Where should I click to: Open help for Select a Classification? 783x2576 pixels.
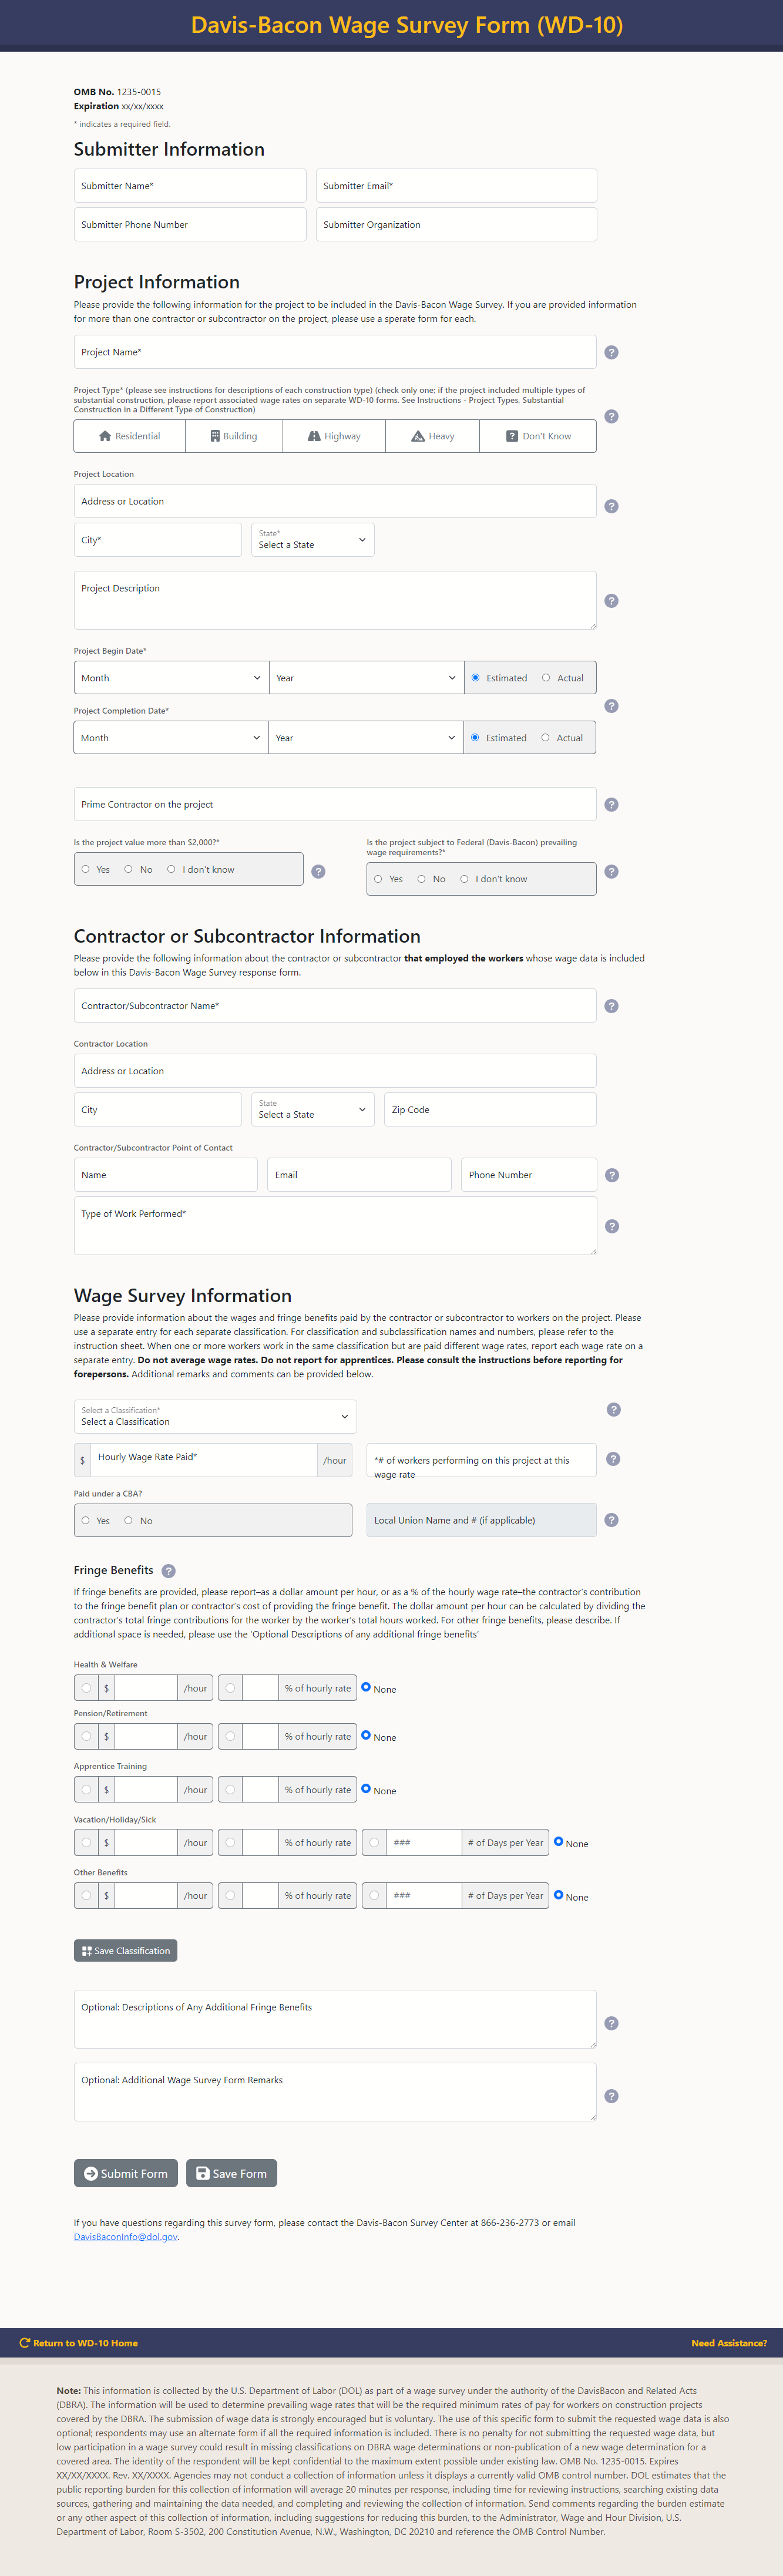point(613,1410)
